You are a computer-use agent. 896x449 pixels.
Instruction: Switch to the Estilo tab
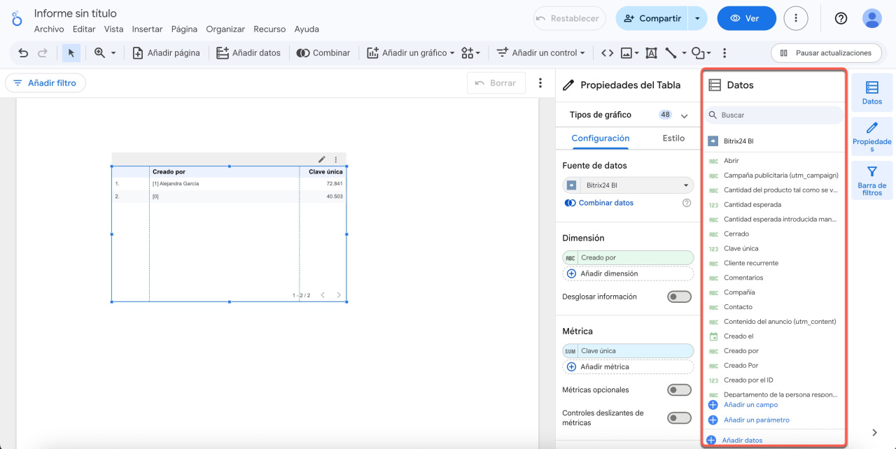point(673,138)
